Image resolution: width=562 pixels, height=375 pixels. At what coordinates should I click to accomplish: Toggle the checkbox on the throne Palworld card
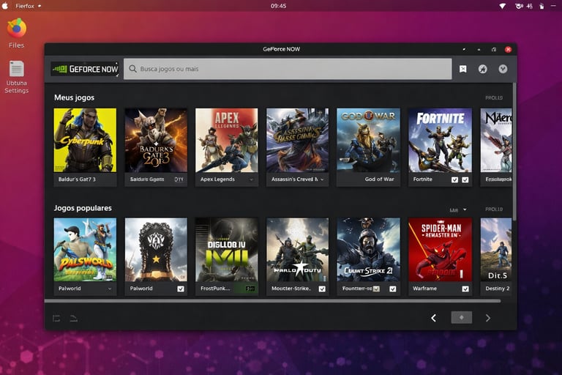point(181,289)
